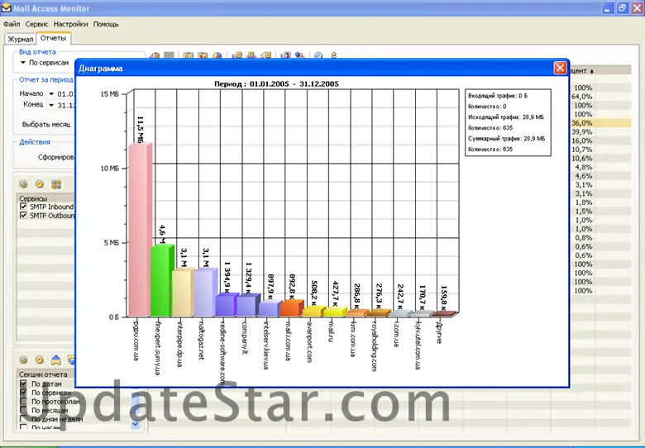Click select-all icon above Секции отчета

(x=23, y=360)
